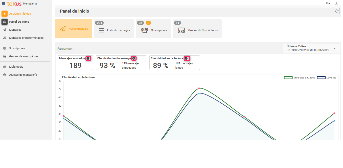Expand the Últimos 7 días date range
The height and width of the screenshot is (168, 343).
(x=334, y=49)
